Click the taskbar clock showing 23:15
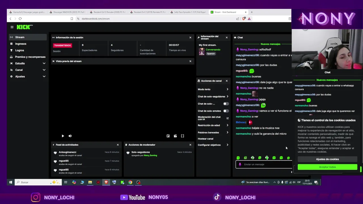363x204 pixels. coord(307,182)
